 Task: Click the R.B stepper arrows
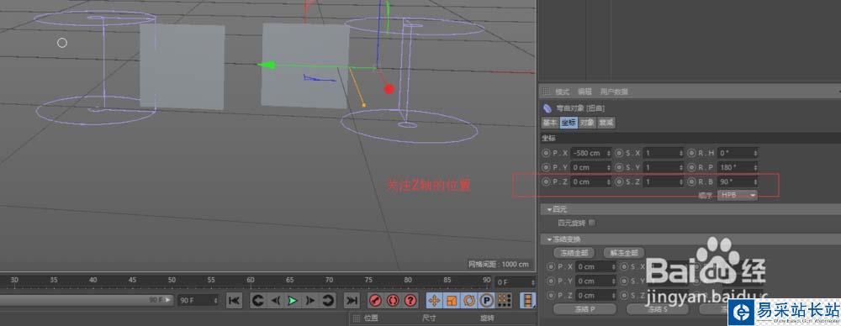tap(756, 181)
